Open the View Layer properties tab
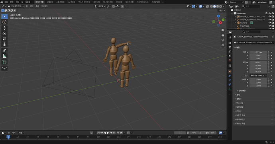 tap(230, 52)
